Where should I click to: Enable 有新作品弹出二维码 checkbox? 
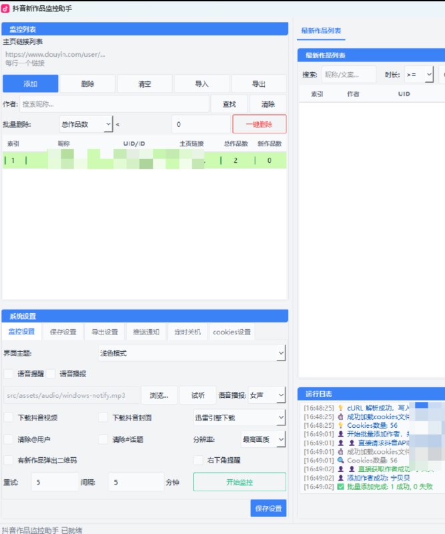[9, 460]
